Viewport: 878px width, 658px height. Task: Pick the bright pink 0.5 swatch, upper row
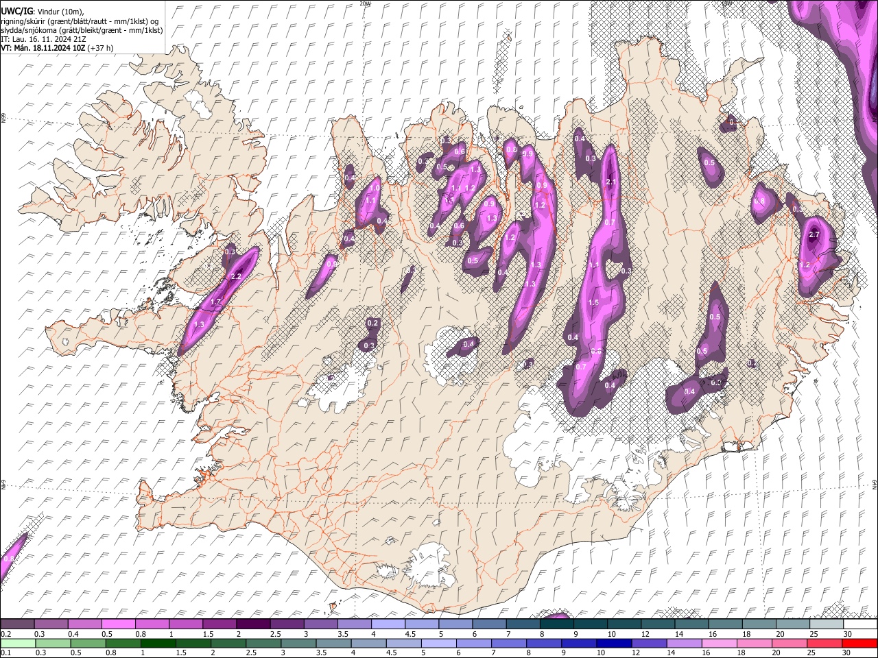pos(119,624)
